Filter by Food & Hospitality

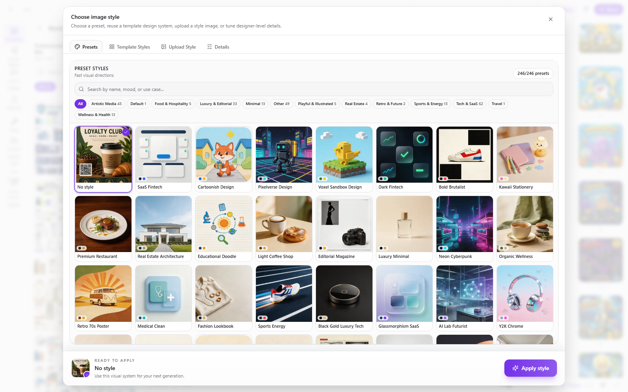click(x=173, y=104)
